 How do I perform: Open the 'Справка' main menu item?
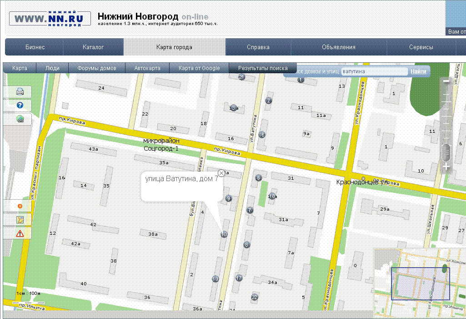coord(258,47)
